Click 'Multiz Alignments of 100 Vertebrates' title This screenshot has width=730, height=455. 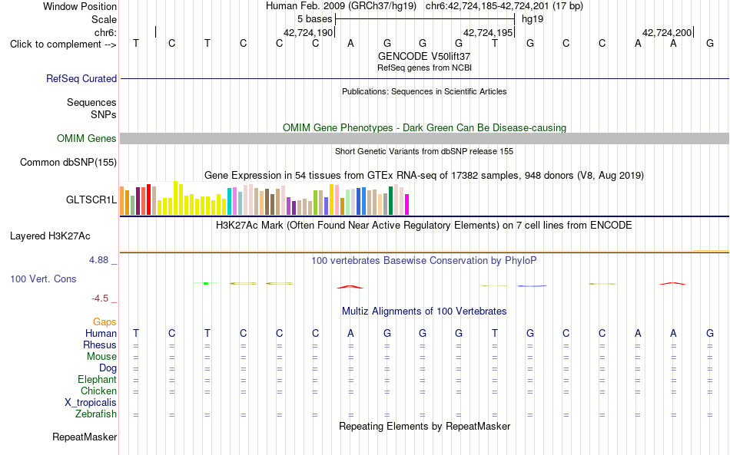tap(424, 312)
